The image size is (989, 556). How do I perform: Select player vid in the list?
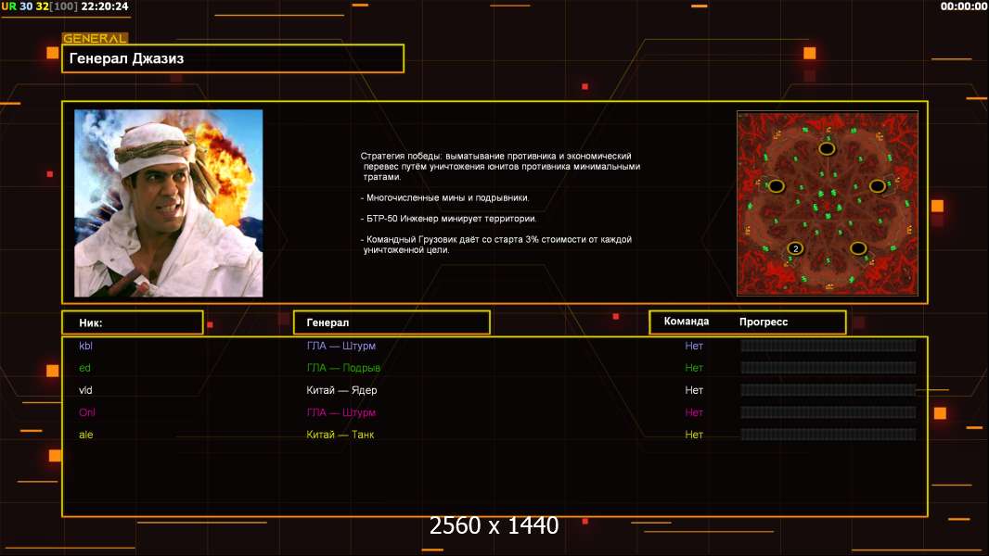point(86,390)
